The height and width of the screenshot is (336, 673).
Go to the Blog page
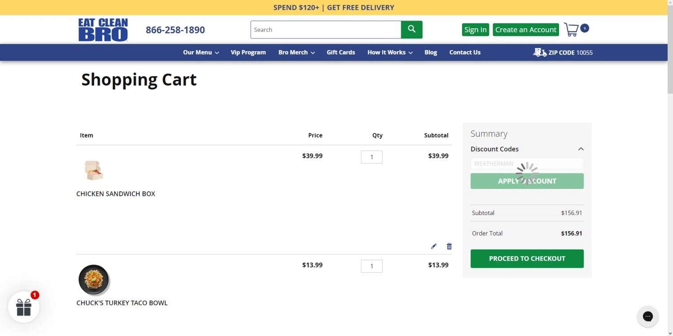coord(431,52)
